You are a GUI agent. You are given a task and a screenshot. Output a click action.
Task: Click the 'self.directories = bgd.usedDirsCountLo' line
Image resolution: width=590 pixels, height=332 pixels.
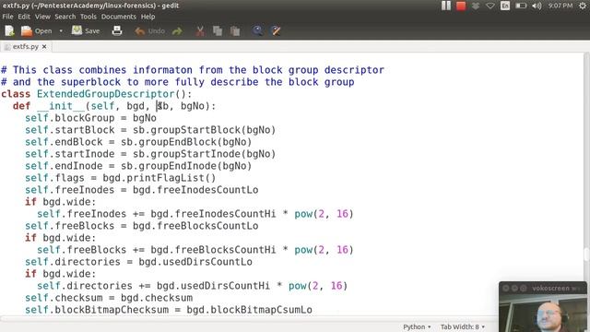point(138,262)
